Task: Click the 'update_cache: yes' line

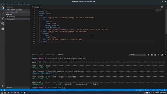Action: click(52, 26)
